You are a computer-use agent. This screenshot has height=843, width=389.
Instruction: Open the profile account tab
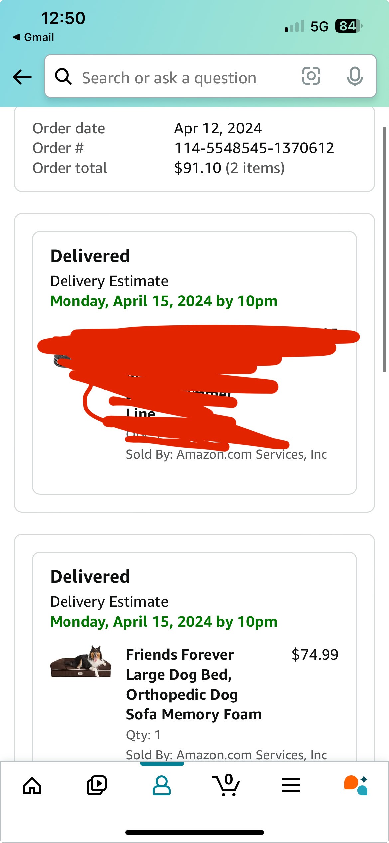(162, 786)
